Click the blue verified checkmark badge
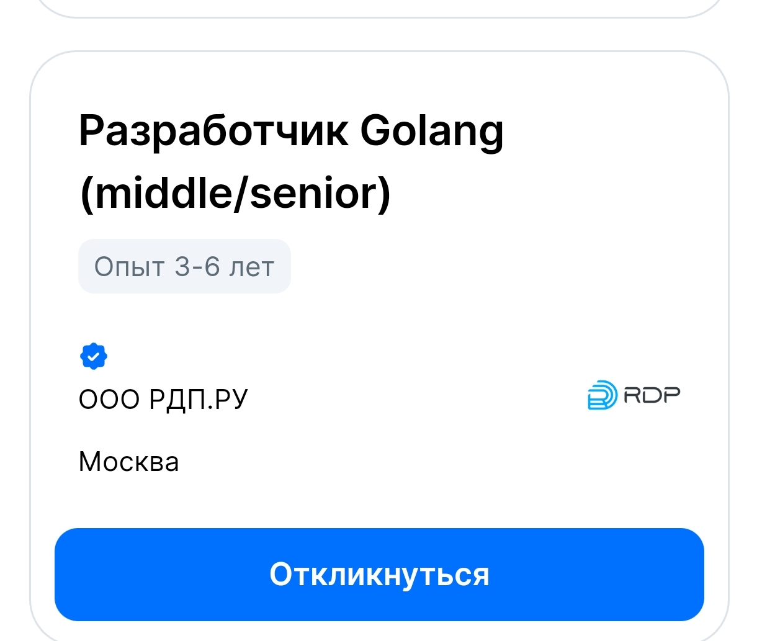The height and width of the screenshot is (641, 757). (x=94, y=356)
